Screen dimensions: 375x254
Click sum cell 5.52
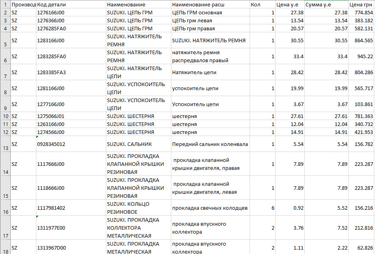coord(326,208)
